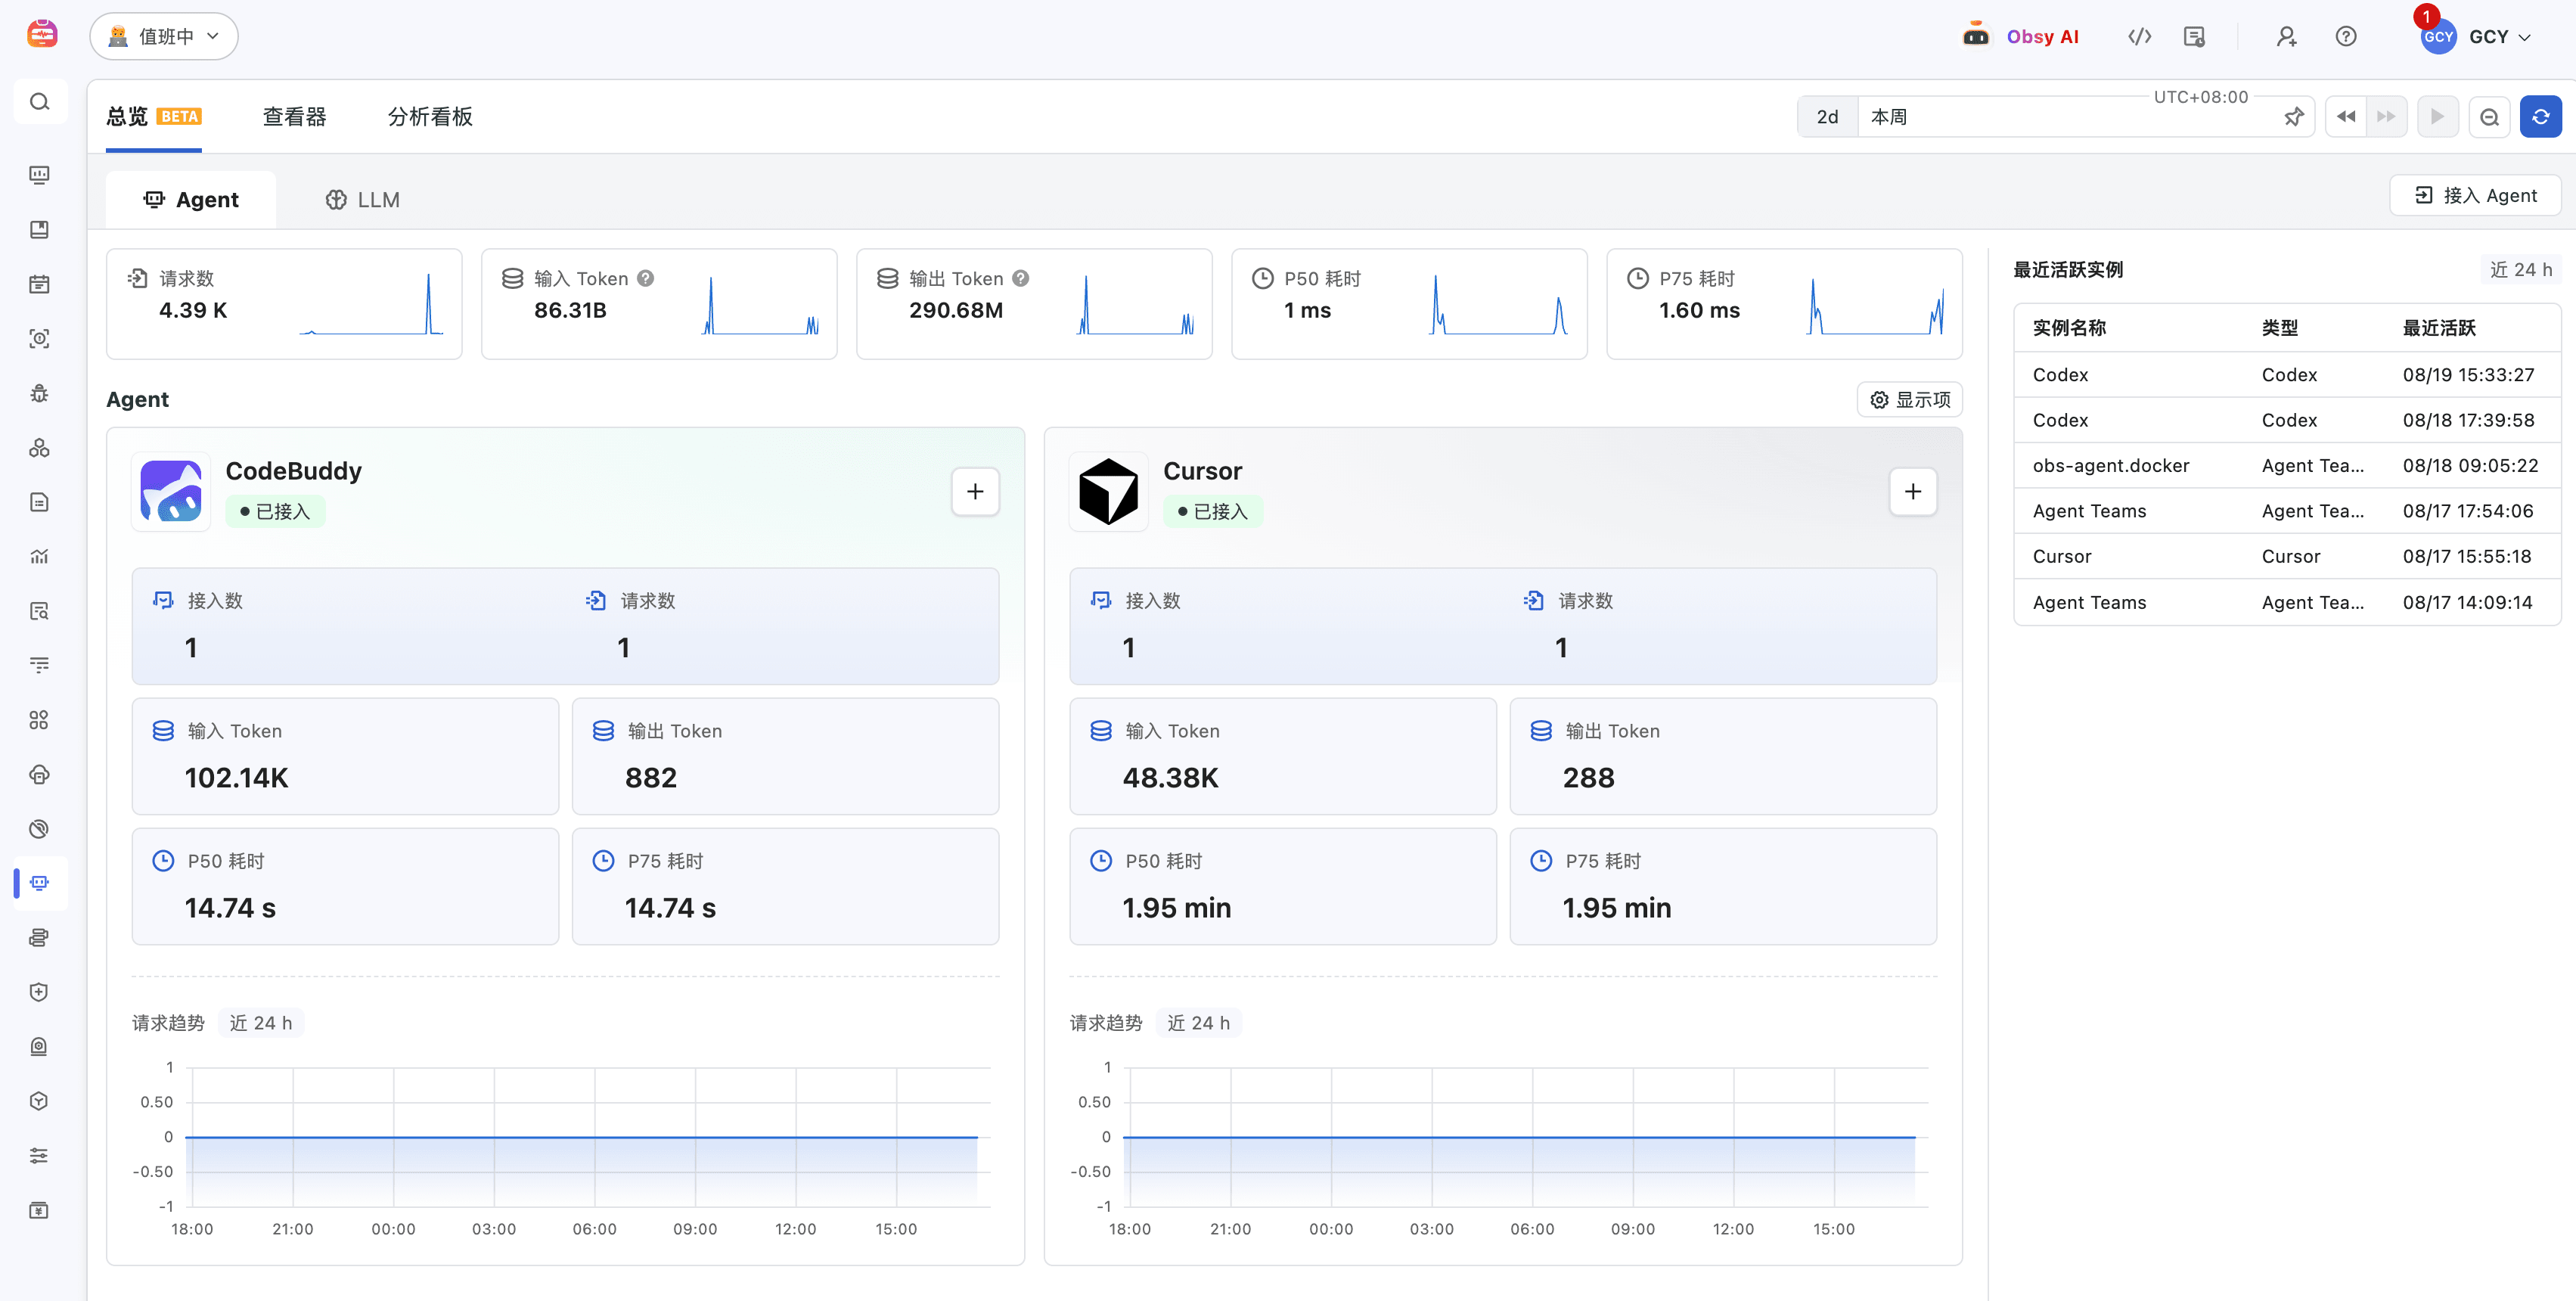Click the invite user icon in header

tap(2286, 36)
